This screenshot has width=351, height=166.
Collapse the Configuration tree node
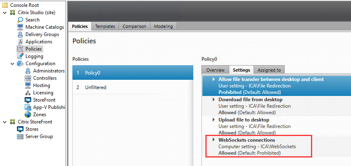coord(12,64)
